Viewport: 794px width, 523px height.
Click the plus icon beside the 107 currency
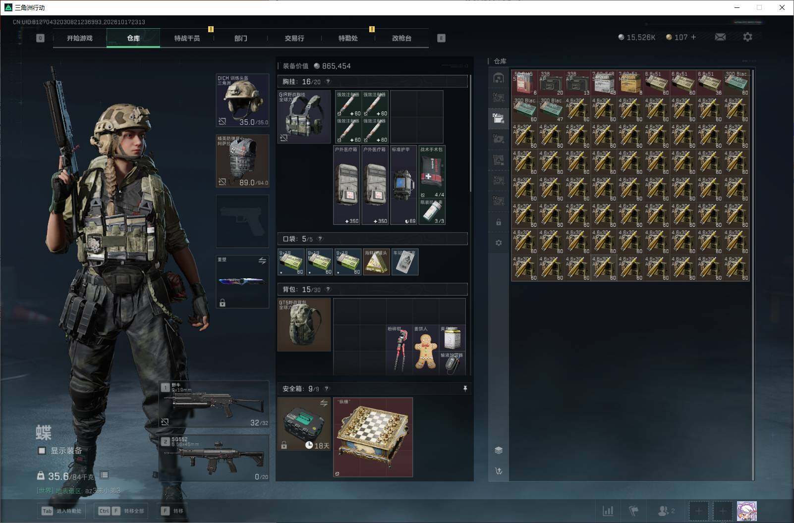point(693,37)
